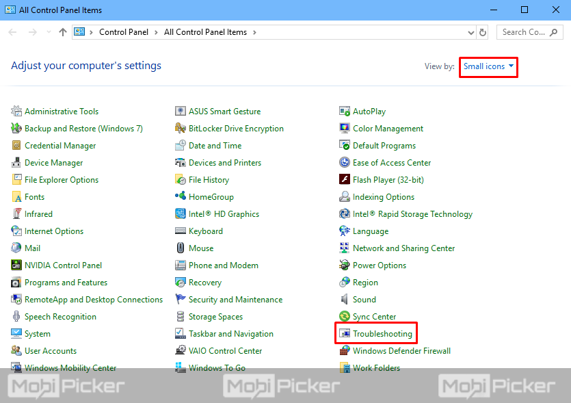
Task: Click the Mouse icon
Action: [x=181, y=248]
